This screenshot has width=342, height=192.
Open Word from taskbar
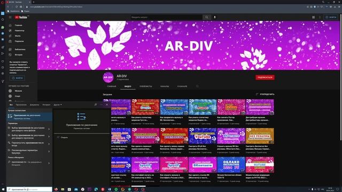pyautogui.click(x=109, y=189)
